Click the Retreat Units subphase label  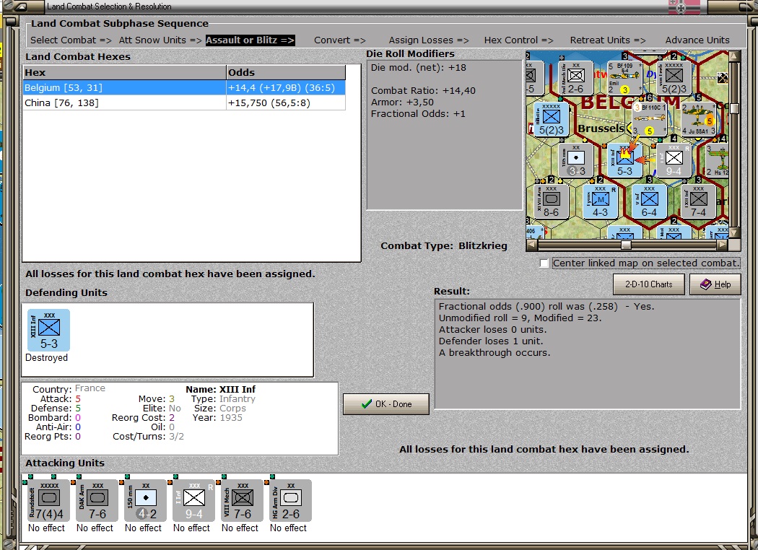pyautogui.click(x=608, y=40)
